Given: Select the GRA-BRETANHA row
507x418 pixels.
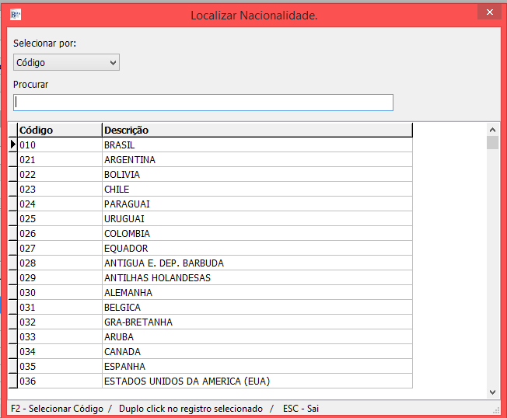Looking at the screenshot, I should 138,322.
